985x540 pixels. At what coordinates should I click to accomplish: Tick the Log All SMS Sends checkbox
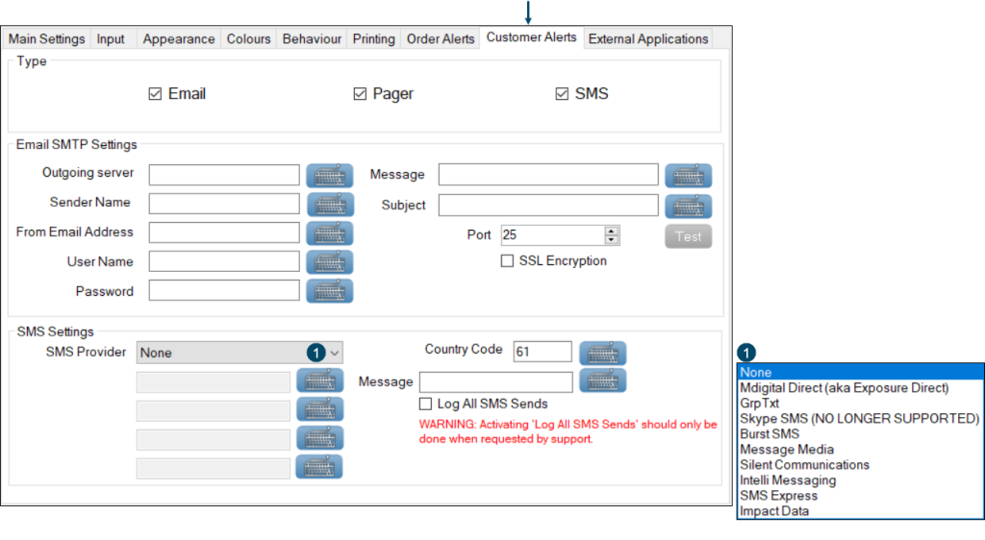coord(425,404)
